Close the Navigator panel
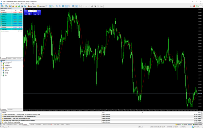Viewport: 203px width, 128px height. [22, 60]
